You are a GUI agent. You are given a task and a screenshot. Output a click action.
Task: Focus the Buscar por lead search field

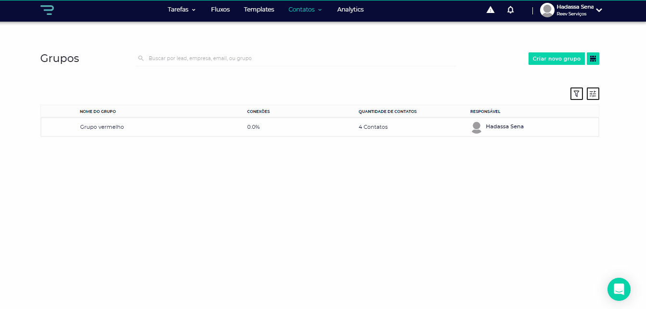298,58
